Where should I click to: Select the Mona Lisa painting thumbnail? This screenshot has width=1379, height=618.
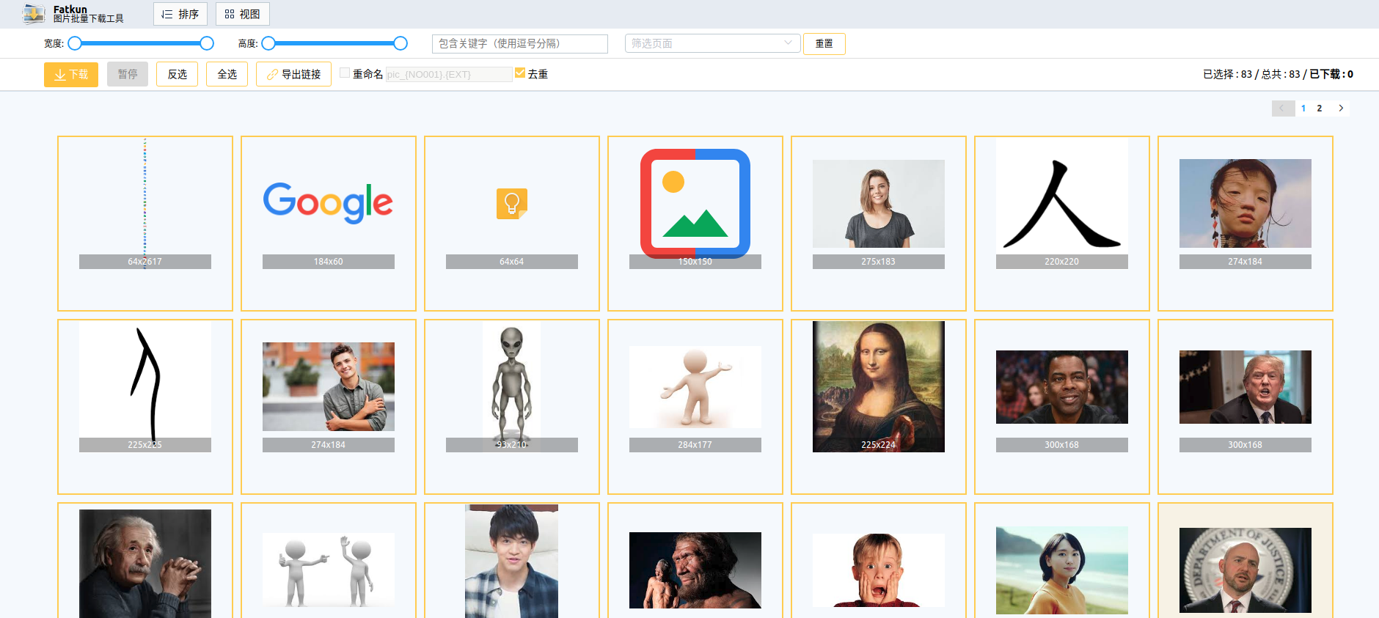tap(879, 386)
